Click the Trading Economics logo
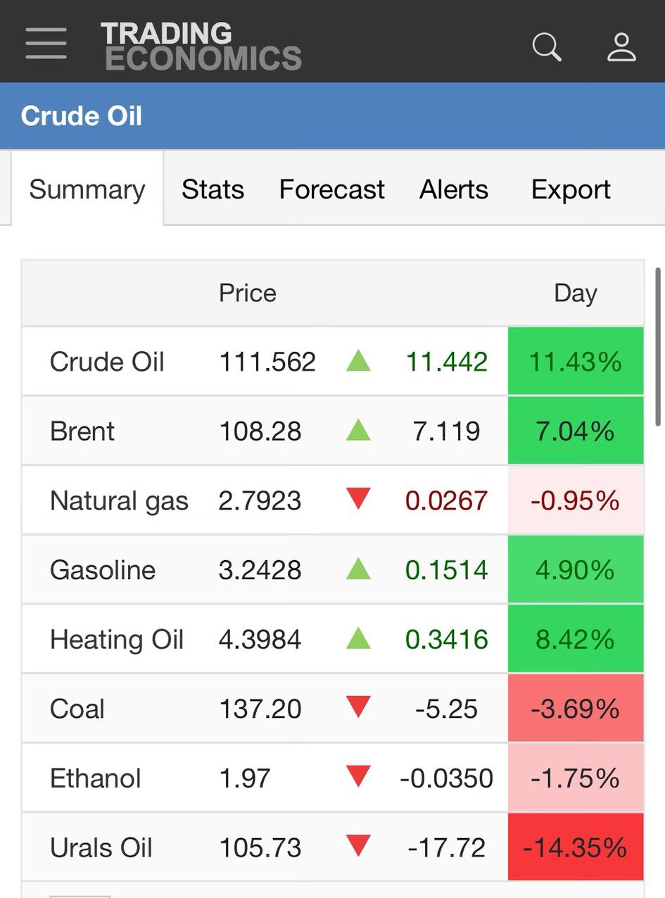The height and width of the screenshot is (898, 665). (201, 46)
